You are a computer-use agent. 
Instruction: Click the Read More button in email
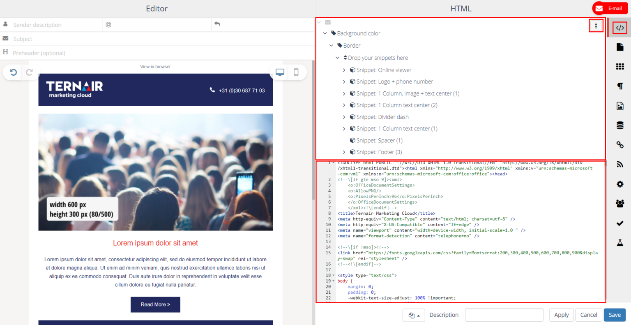(x=155, y=304)
